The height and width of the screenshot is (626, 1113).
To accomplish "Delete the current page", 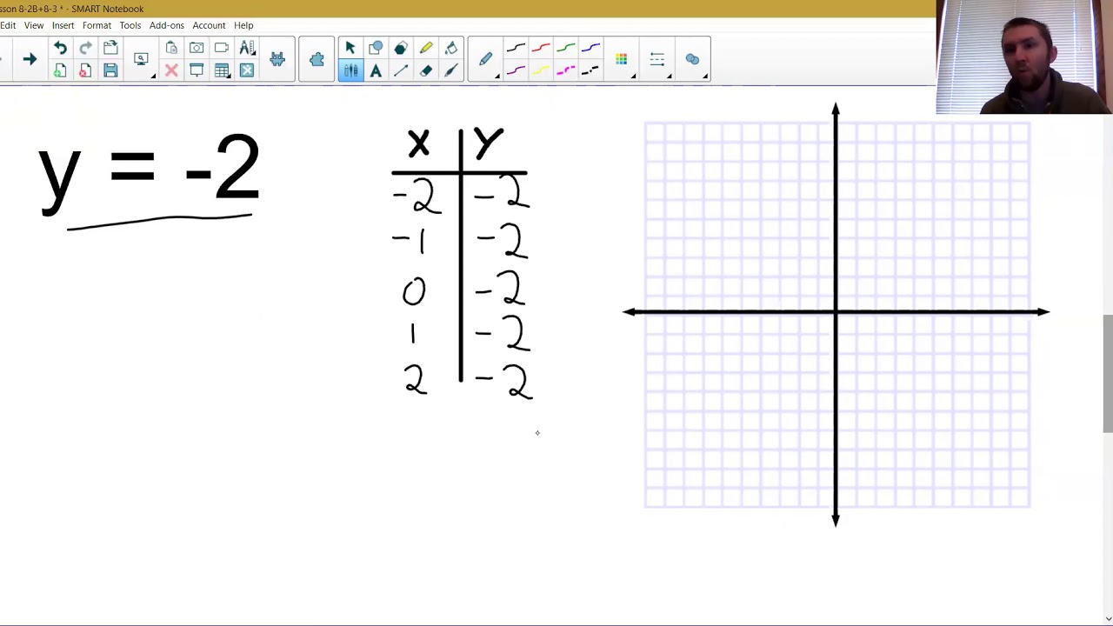I will pos(85,71).
